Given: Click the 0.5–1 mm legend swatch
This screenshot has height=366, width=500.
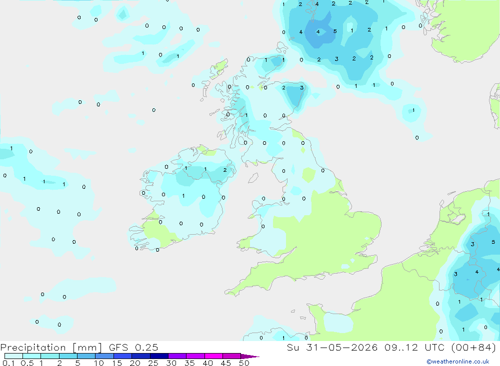Looking at the screenshot, I should (31, 356).
